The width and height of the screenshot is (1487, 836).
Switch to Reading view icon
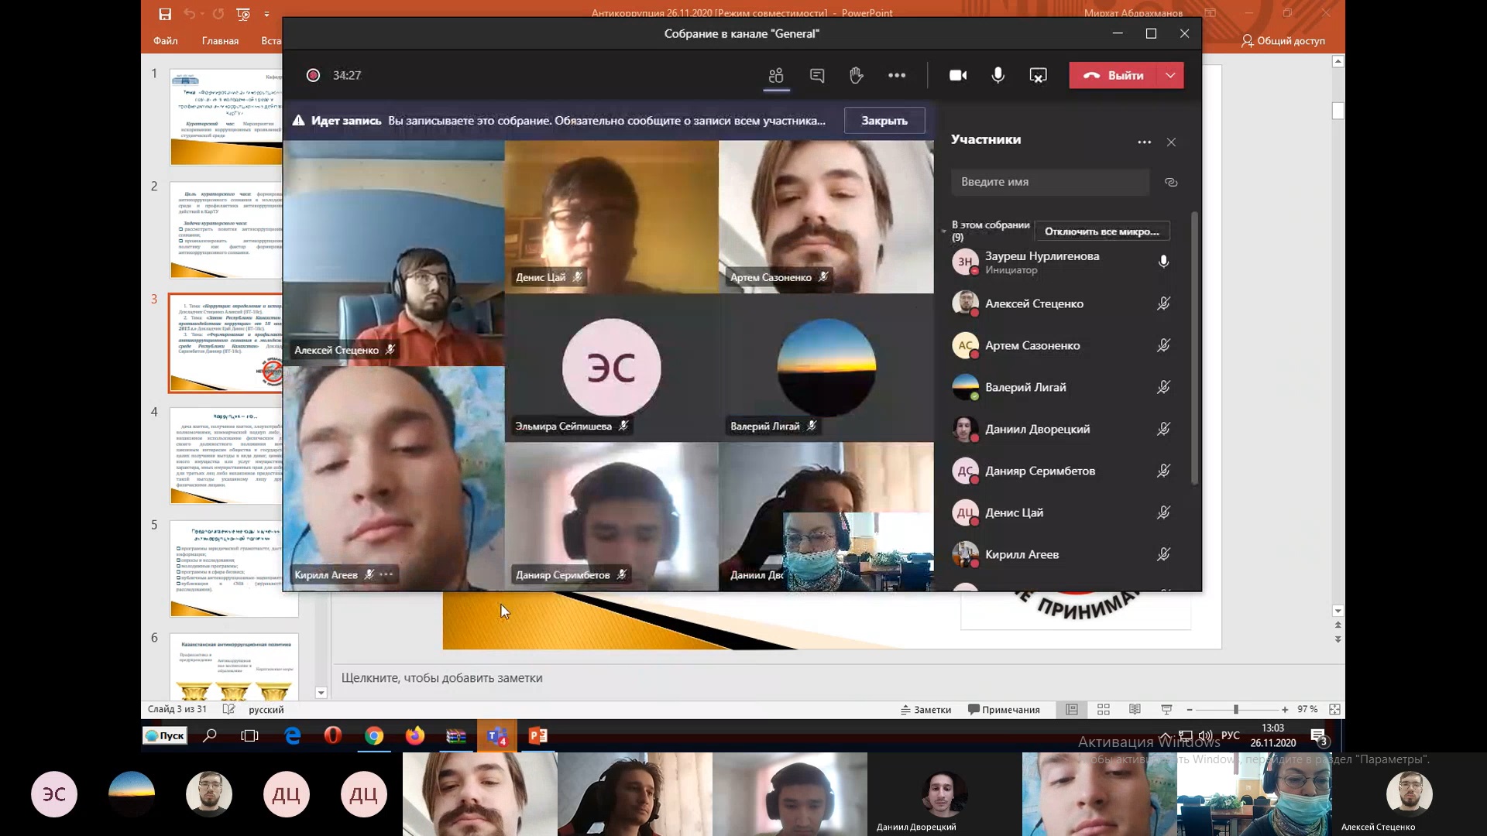1135,710
